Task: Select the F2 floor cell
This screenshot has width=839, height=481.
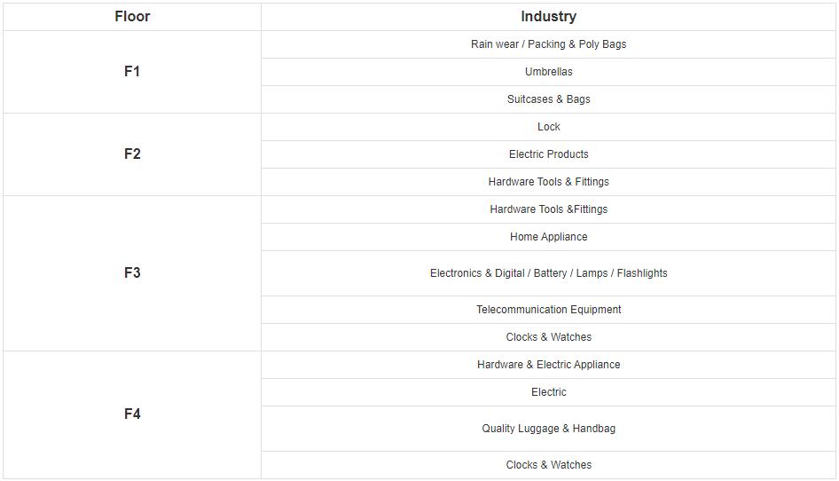Action: 132,154
